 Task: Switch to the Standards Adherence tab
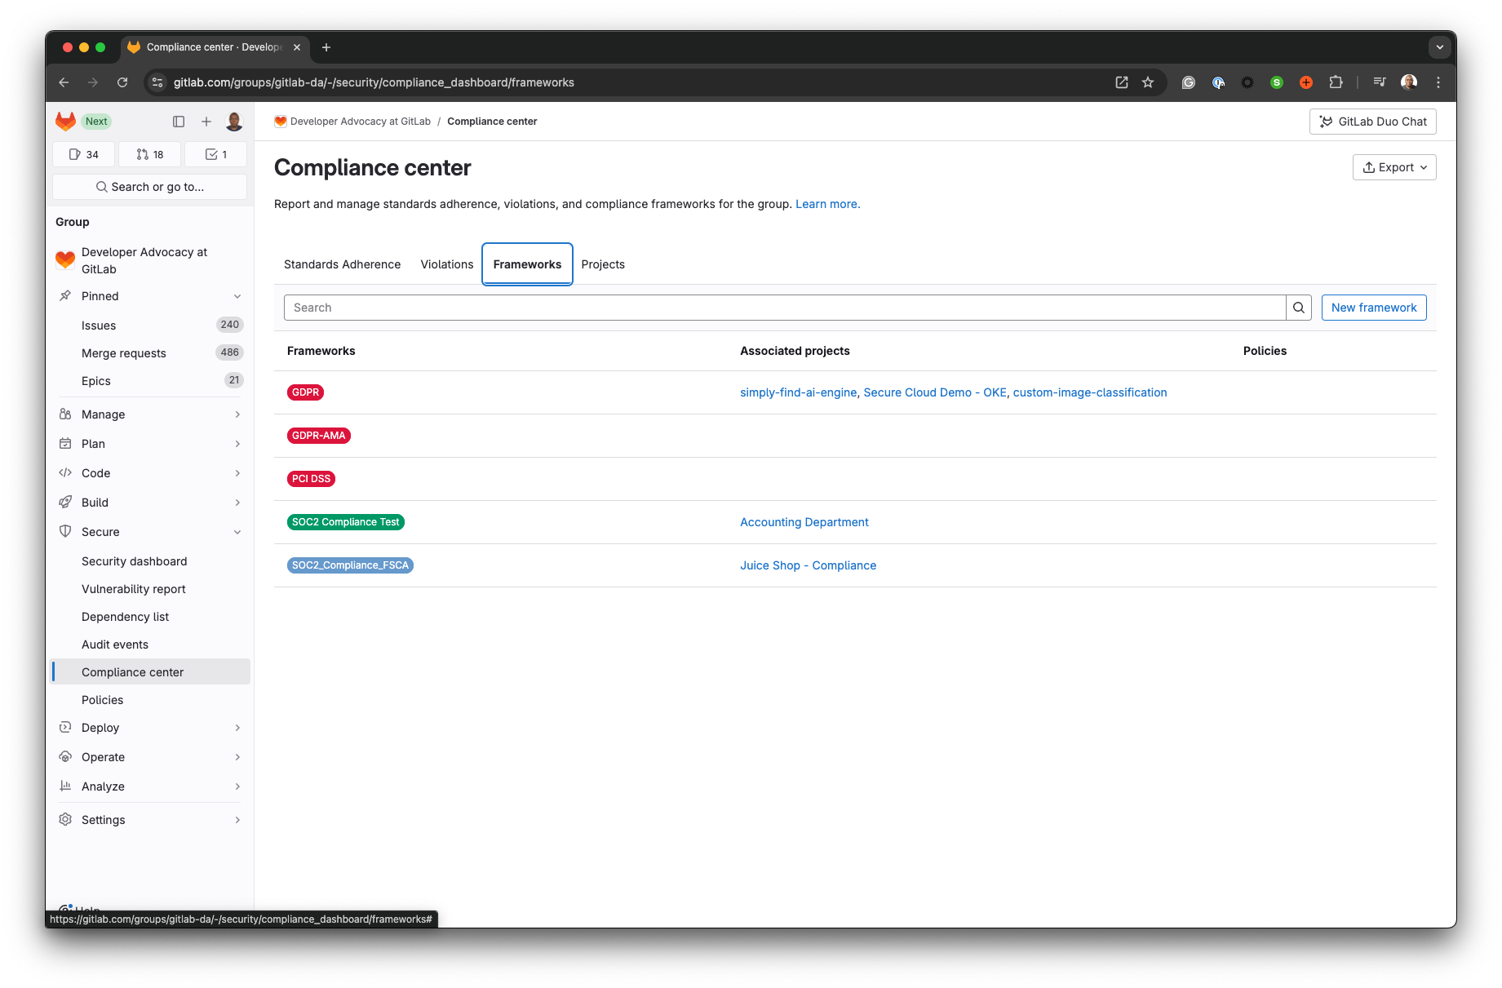click(x=342, y=264)
